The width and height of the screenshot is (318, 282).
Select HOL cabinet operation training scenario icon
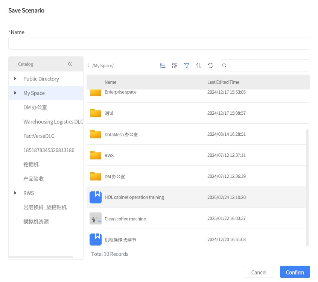(x=96, y=197)
